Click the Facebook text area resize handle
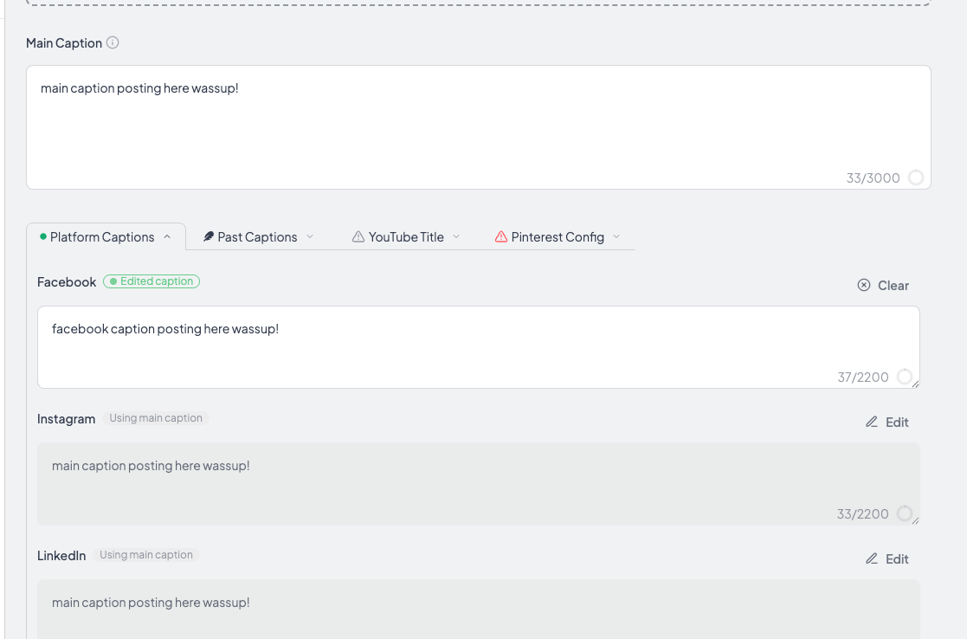The width and height of the screenshot is (967, 639). coord(915,384)
